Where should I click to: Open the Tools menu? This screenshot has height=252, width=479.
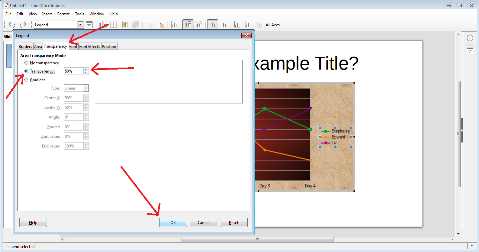pos(80,14)
